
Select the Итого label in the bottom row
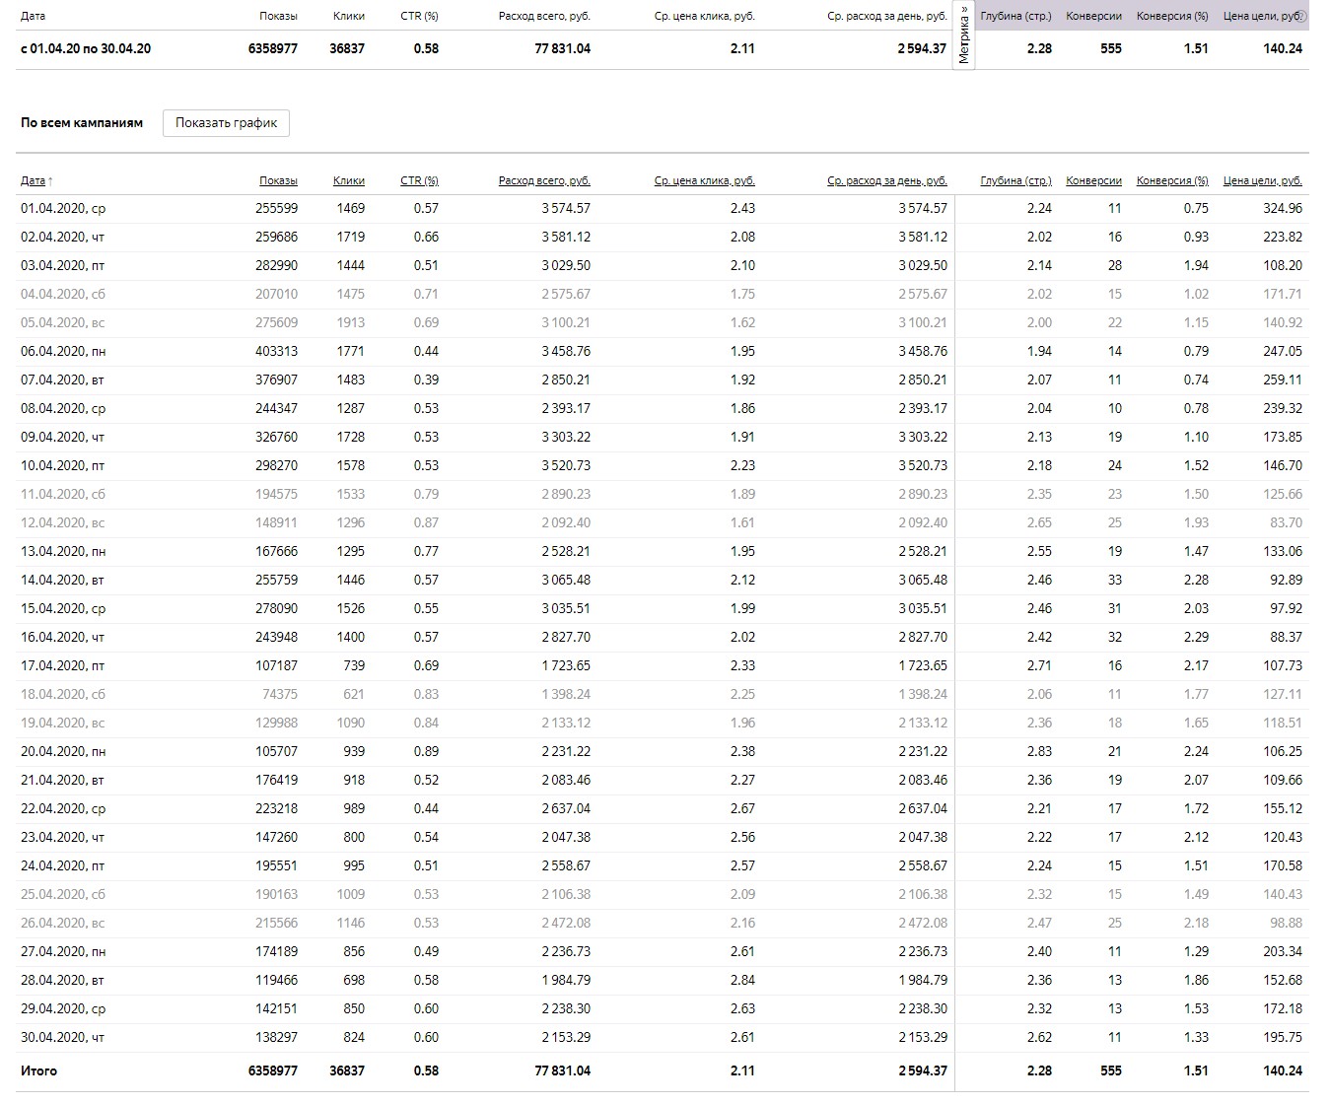[38, 1070]
